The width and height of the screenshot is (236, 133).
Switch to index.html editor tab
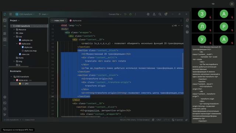point(59,21)
